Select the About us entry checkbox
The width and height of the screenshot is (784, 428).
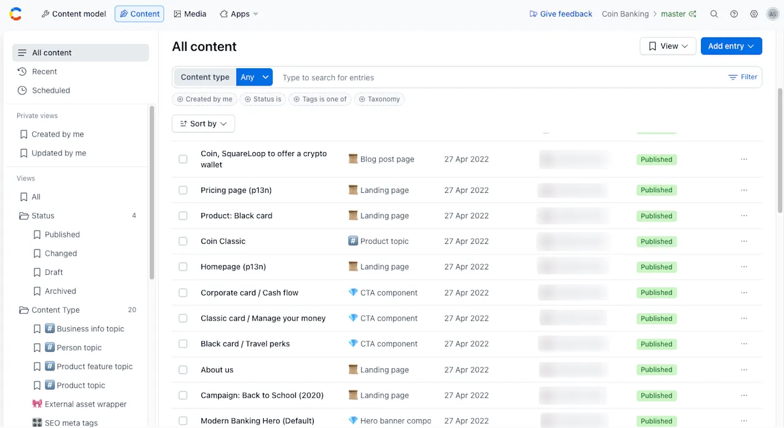183,370
